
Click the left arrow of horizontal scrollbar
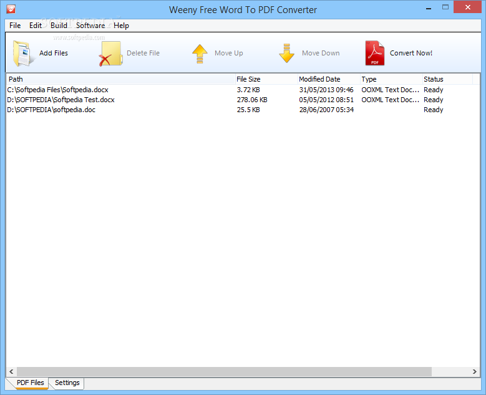(x=11, y=371)
